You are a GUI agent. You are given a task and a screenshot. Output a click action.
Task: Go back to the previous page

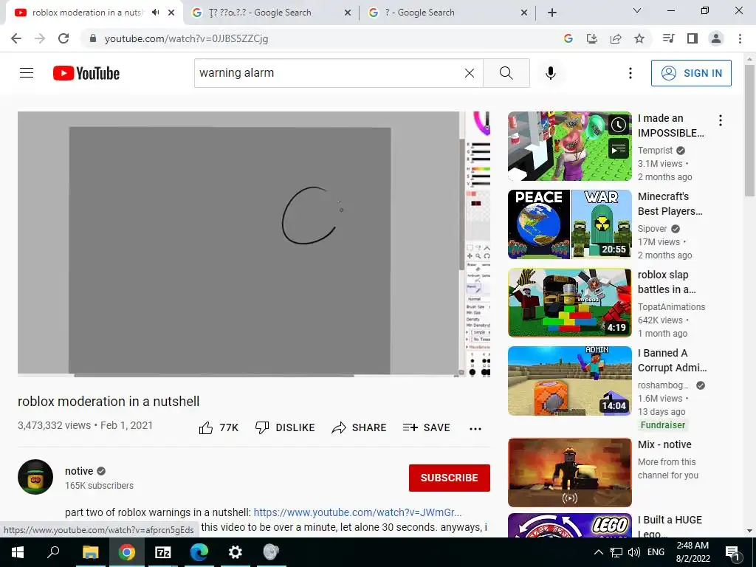(x=16, y=38)
